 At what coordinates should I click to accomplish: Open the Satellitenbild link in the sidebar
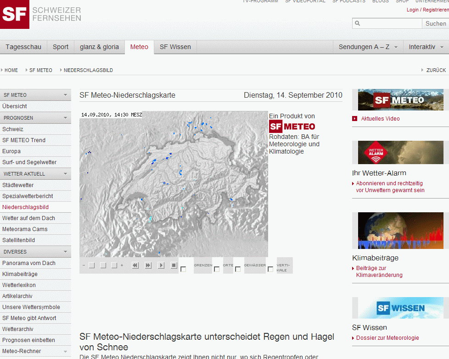point(19,240)
